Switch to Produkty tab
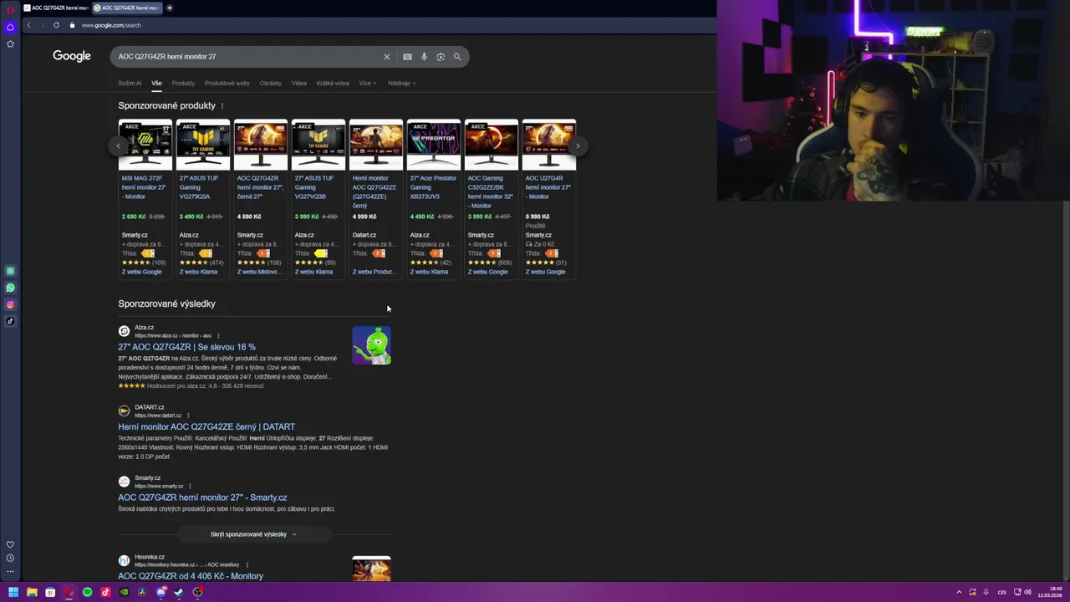The image size is (1070, 602). (x=183, y=83)
